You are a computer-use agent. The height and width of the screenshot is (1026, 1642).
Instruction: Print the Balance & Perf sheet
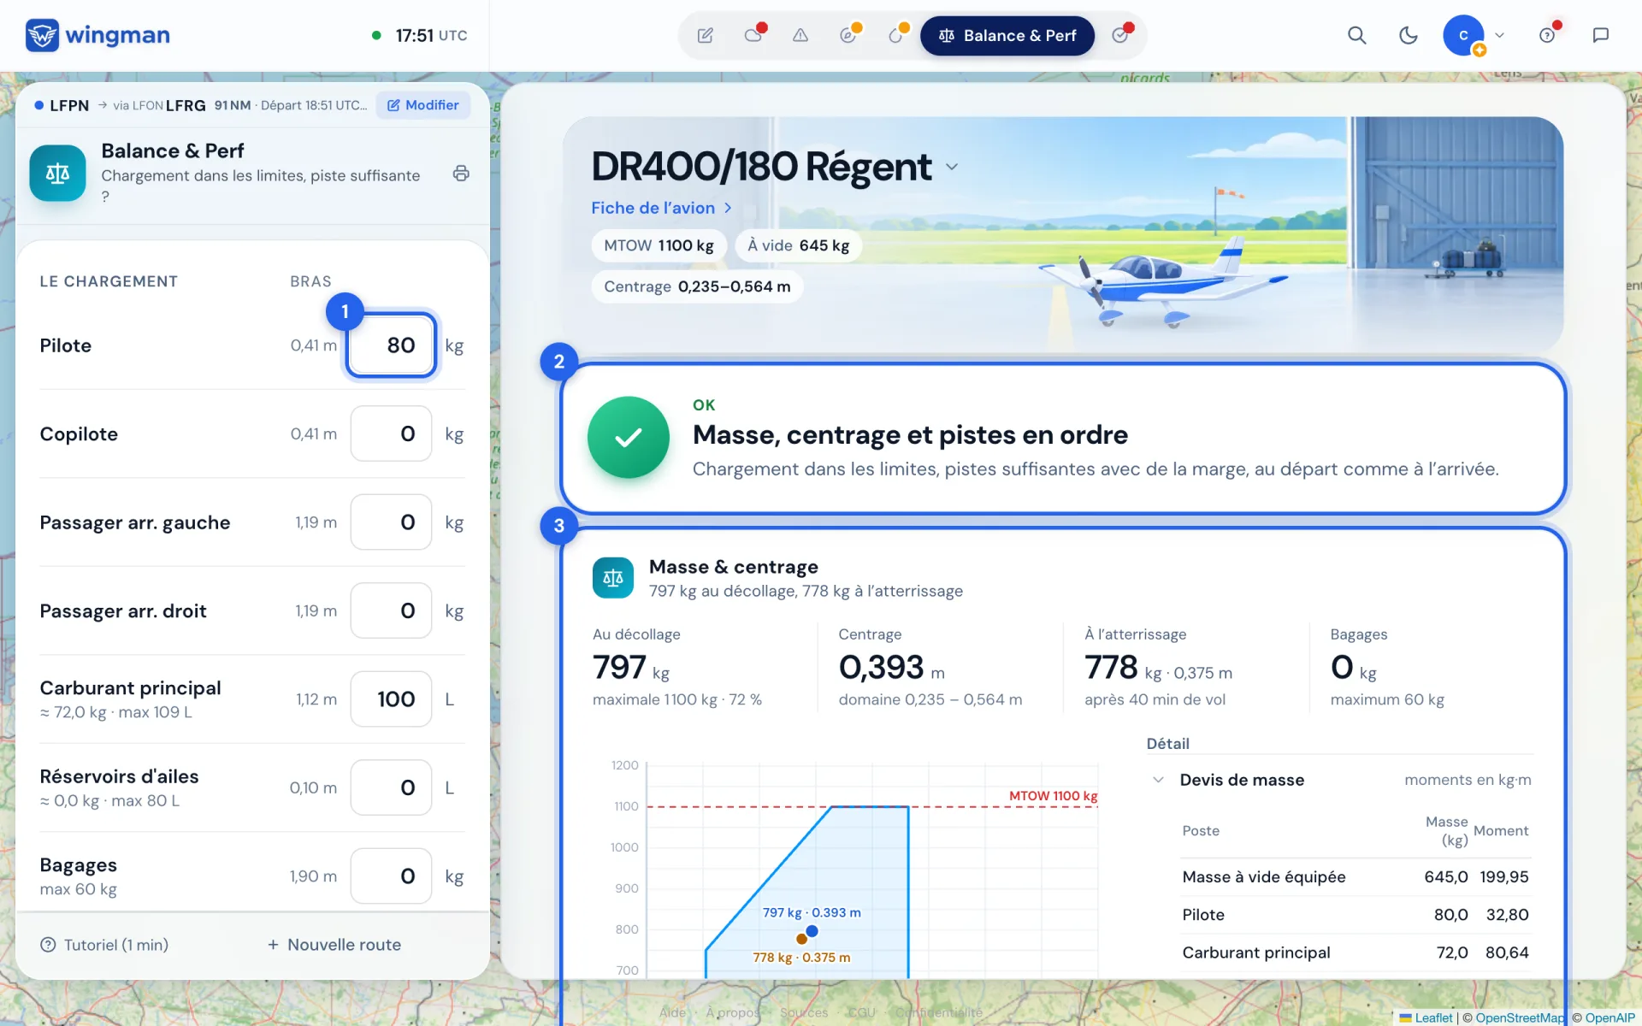461,174
